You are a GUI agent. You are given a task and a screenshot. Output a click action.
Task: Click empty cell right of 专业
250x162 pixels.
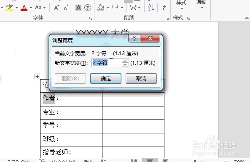pyautogui.click(x=133, y=112)
